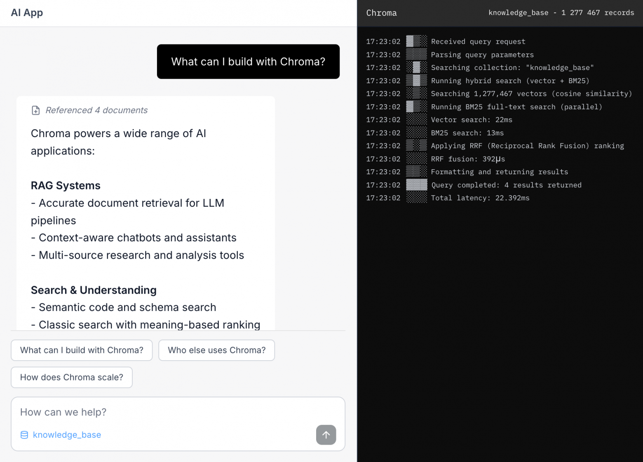Click "Semantic code and schema search" line

pyautogui.click(x=124, y=308)
